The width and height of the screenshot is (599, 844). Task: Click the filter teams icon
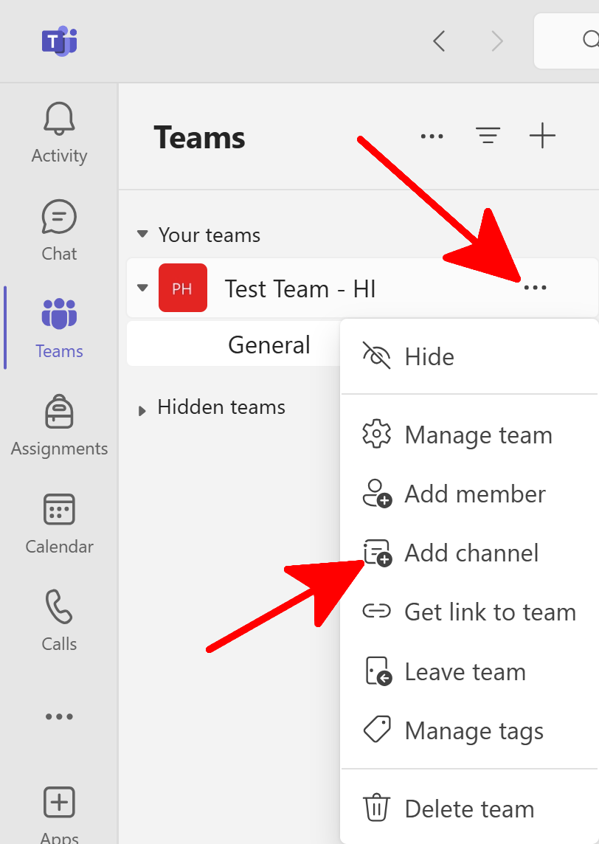click(488, 136)
